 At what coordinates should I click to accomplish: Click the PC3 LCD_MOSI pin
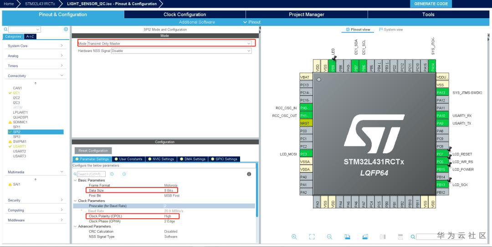click(x=306, y=154)
